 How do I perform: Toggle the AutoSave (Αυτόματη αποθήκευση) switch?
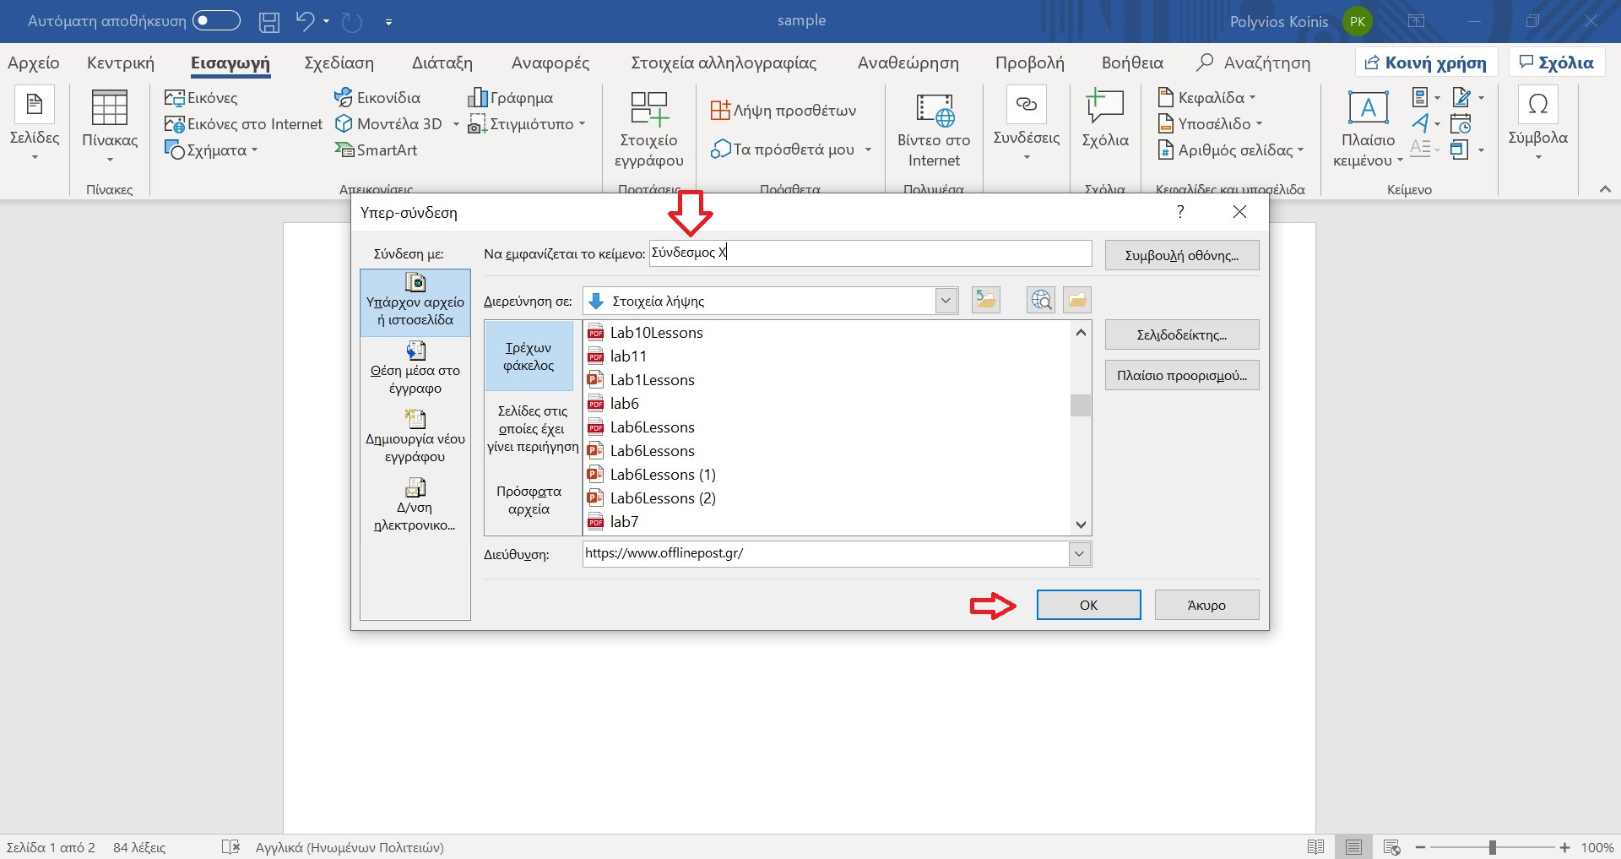[216, 20]
